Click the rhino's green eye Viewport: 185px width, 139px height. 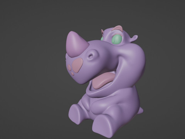coord(117,39)
